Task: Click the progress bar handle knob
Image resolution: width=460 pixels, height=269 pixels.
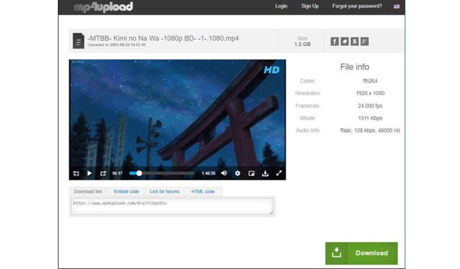Action: coord(139,174)
